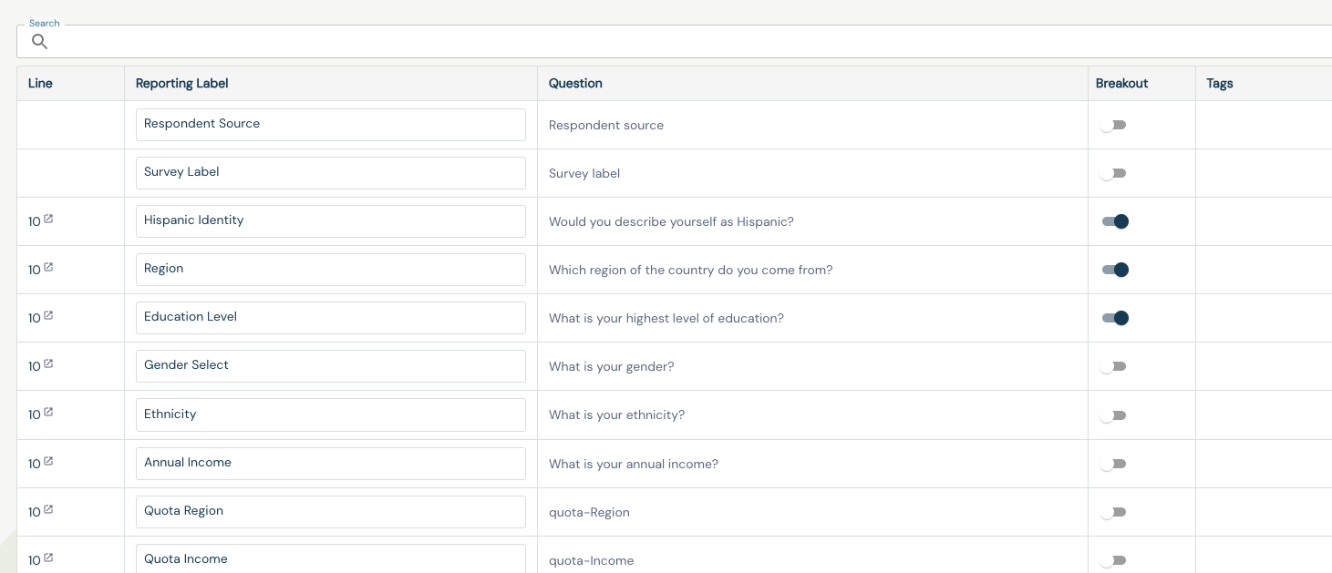Edit the Quota Region reporting label
Viewport: 1332px width, 573px height.
(x=331, y=512)
